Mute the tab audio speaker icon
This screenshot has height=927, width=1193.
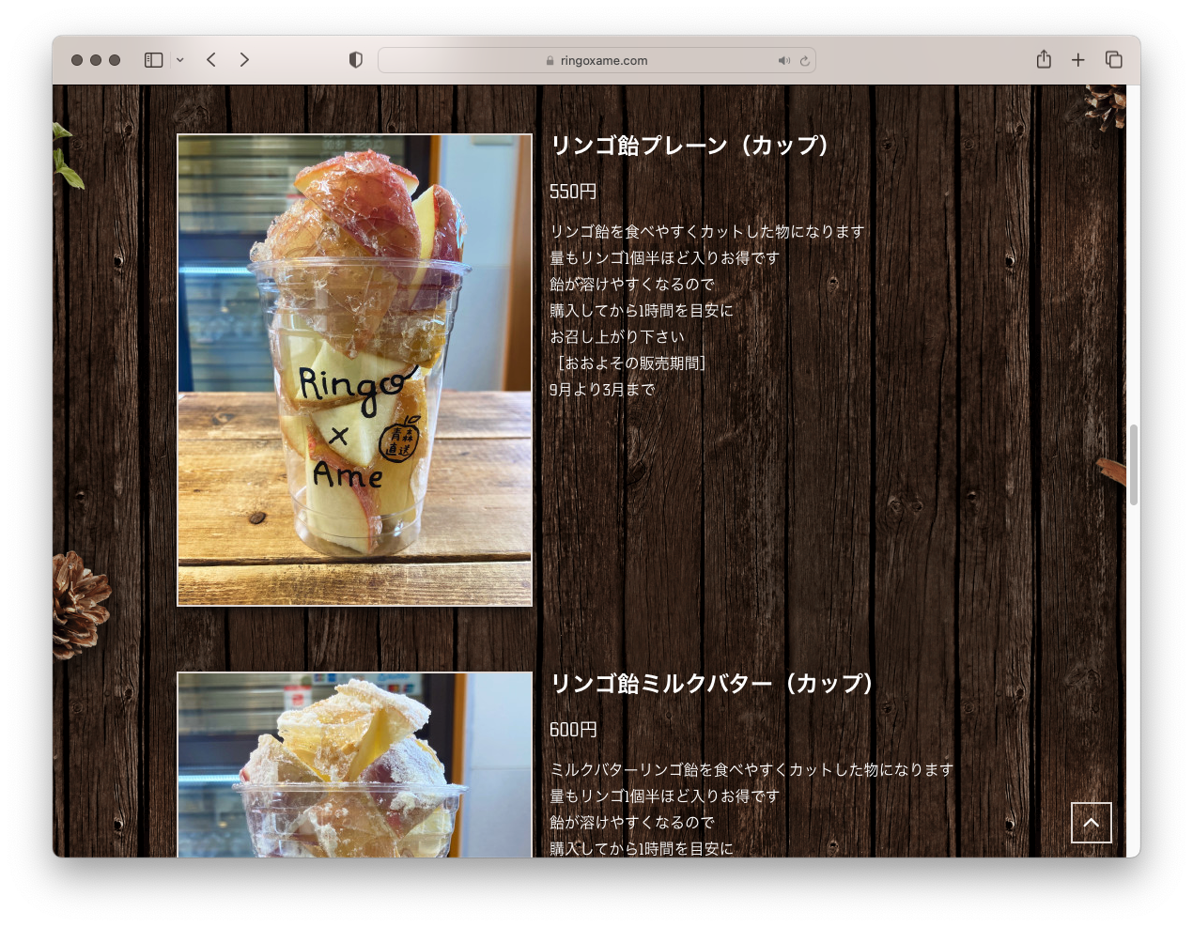coord(783,60)
